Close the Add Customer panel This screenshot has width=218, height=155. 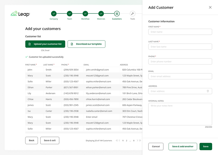pyautogui.click(x=210, y=7)
